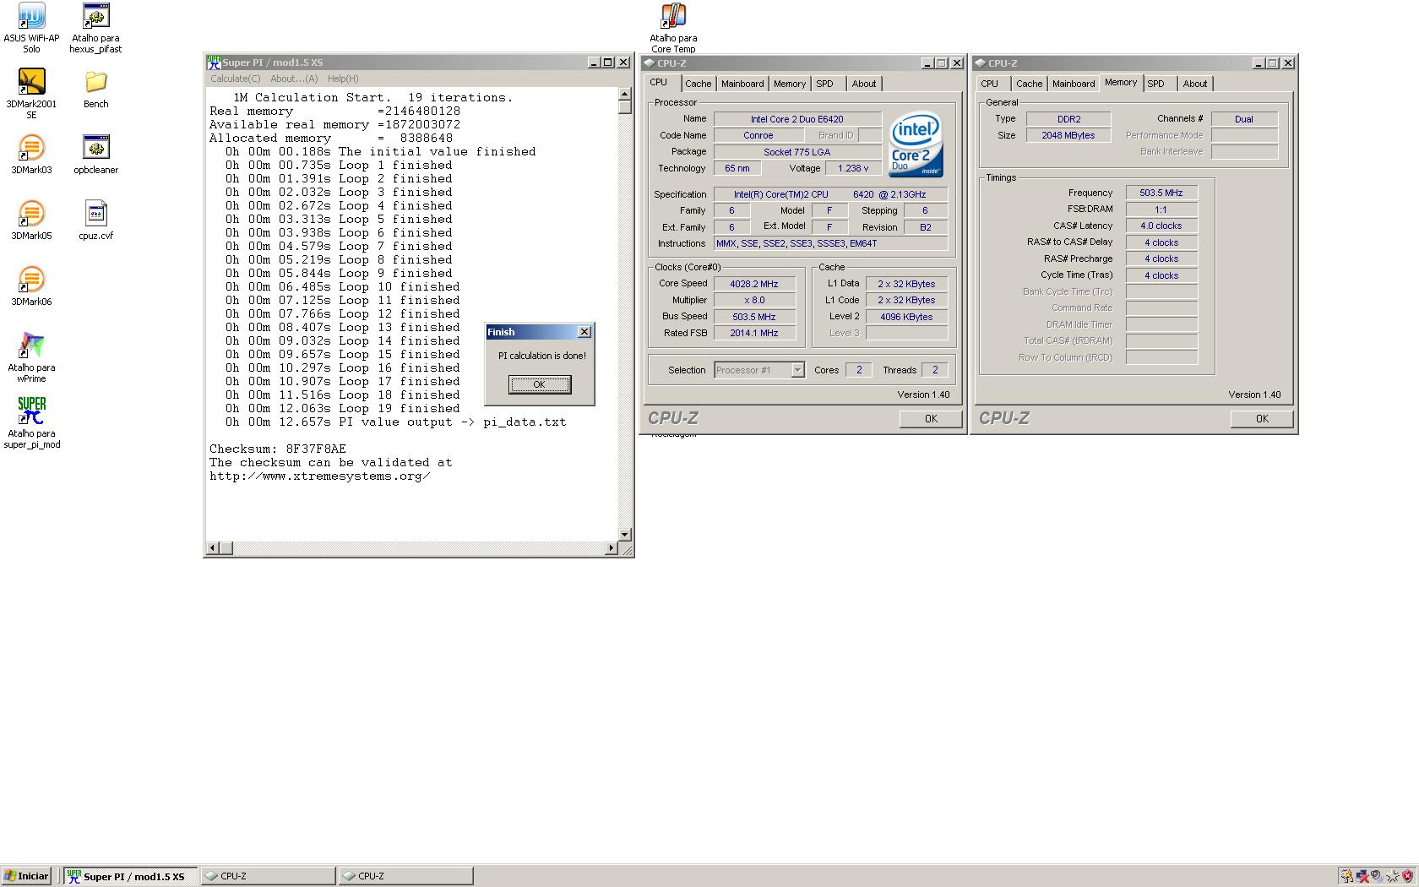Screen dimensions: 1419x887
Task: Open the ASUS WiFi-AP Solo desktop icon
Action: click(x=31, y=28)
